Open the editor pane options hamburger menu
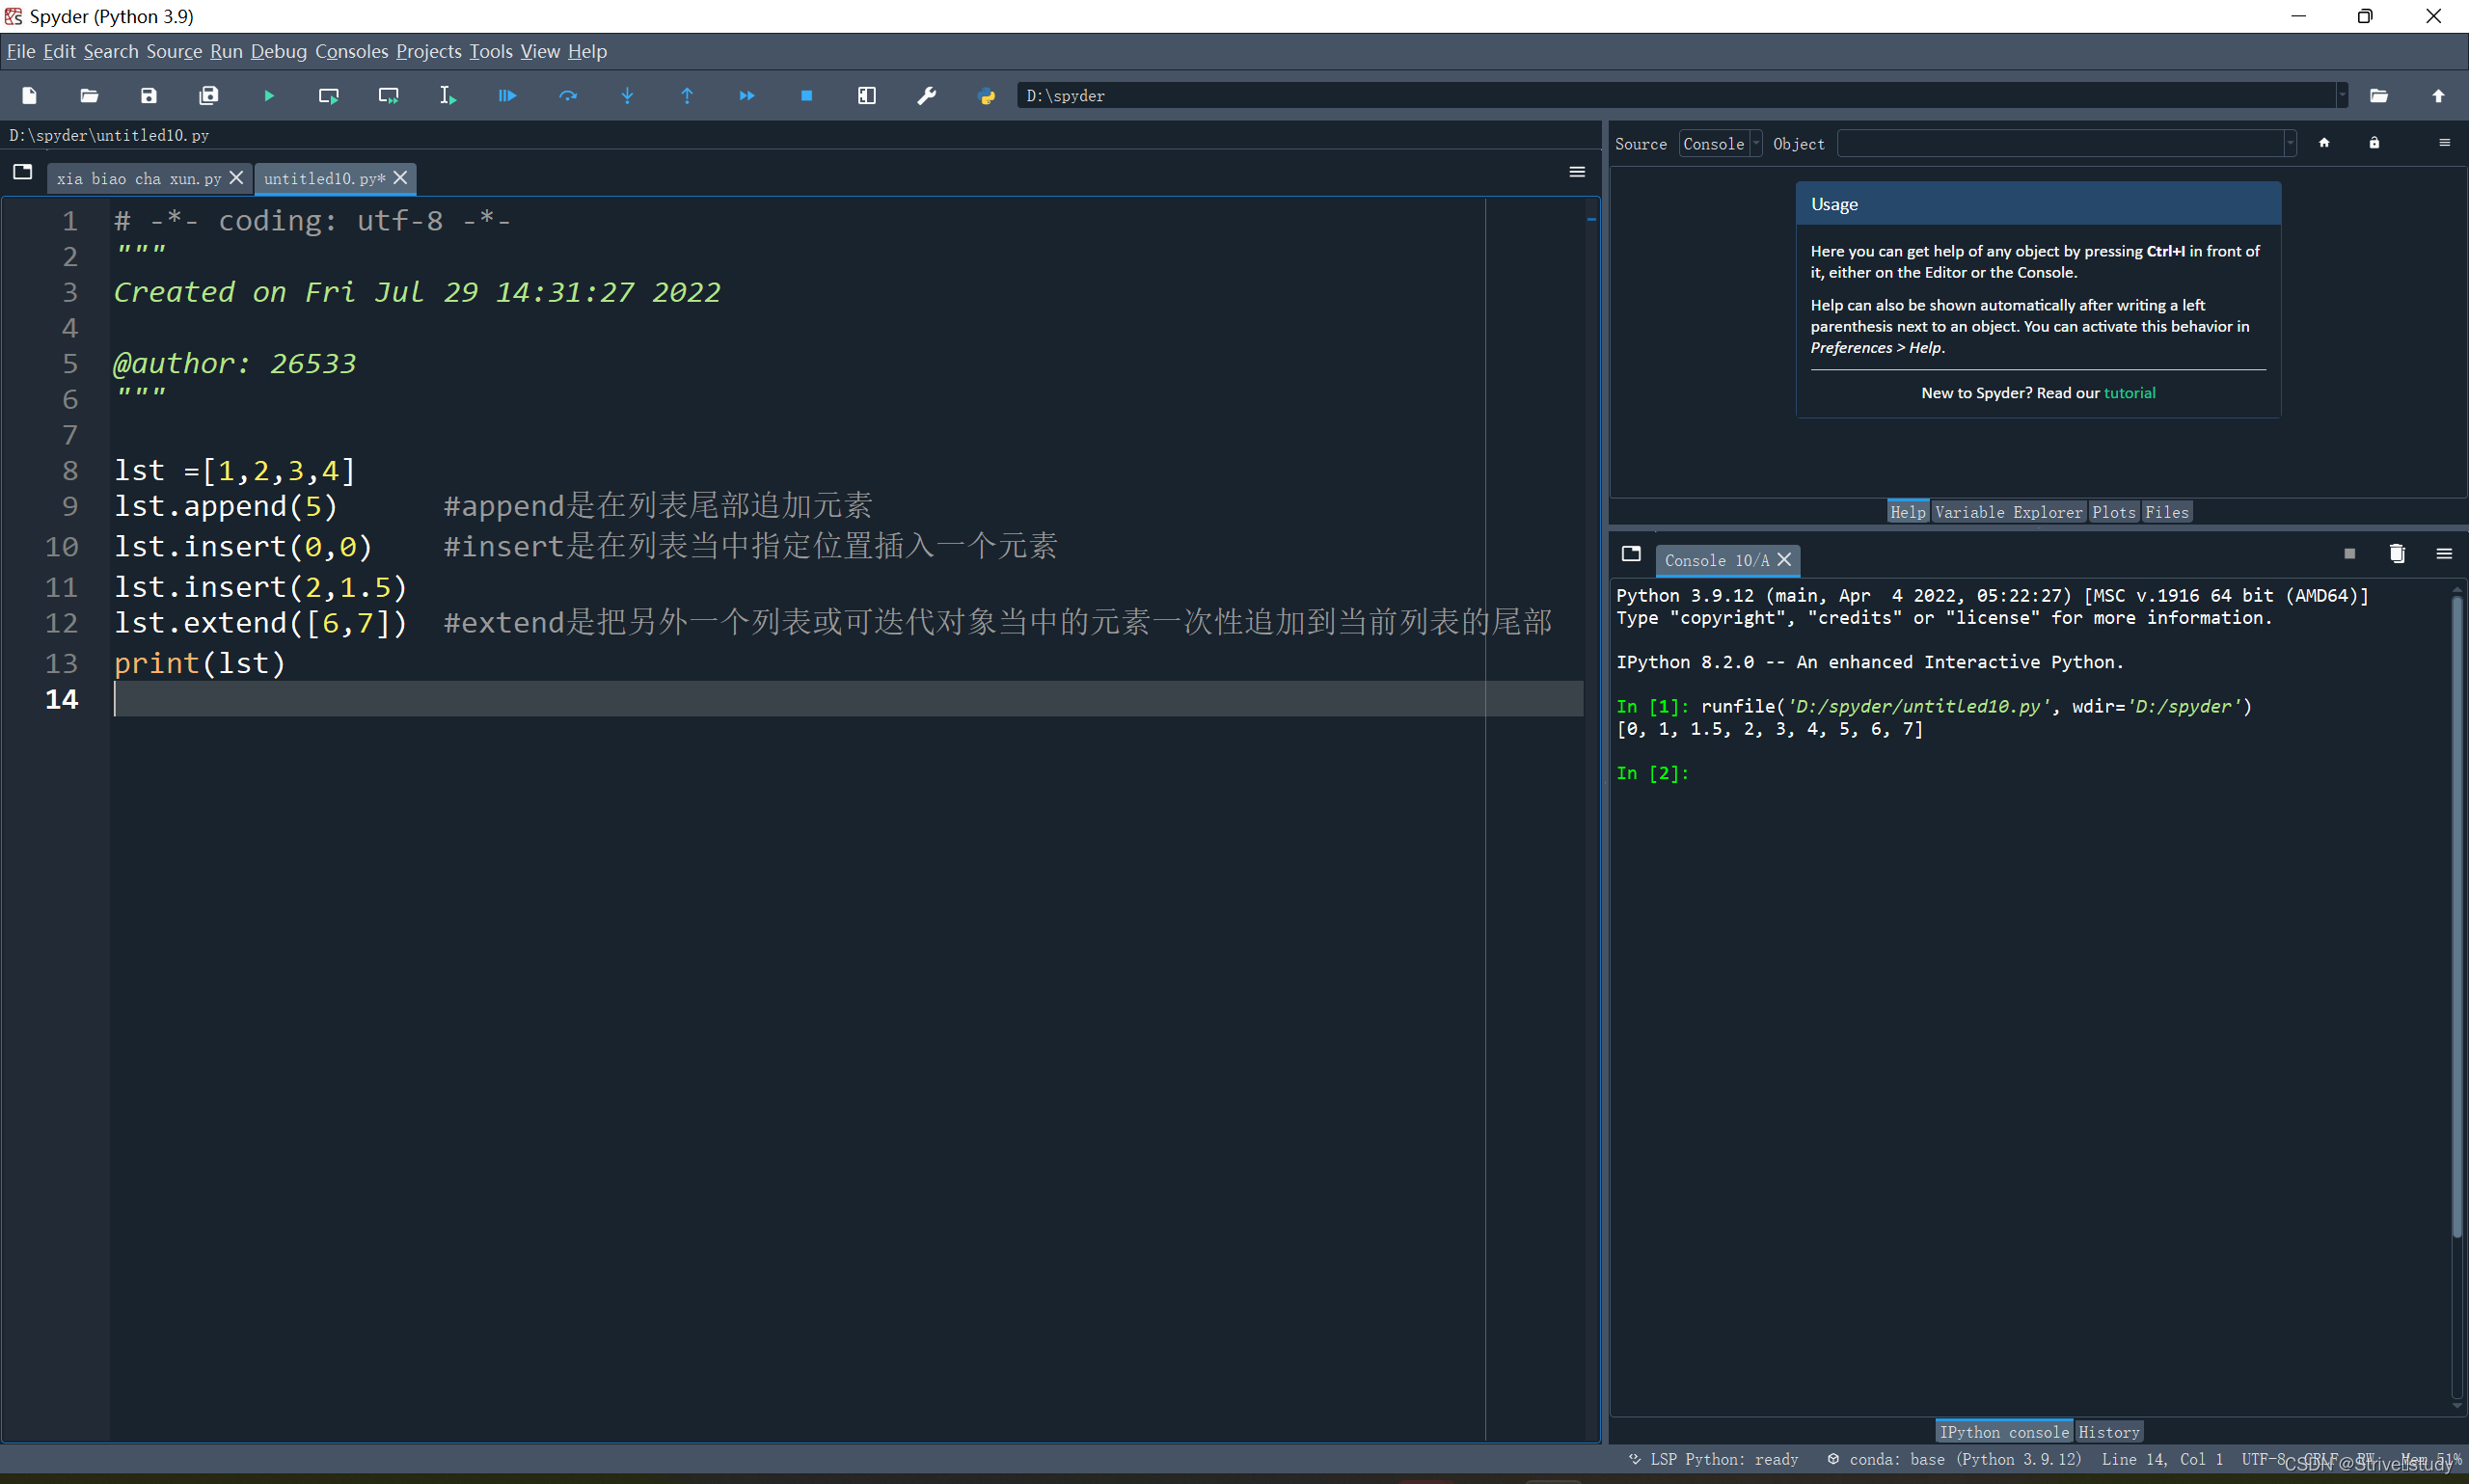Screen dimensions: 2469x1484 pos(1576,172)
